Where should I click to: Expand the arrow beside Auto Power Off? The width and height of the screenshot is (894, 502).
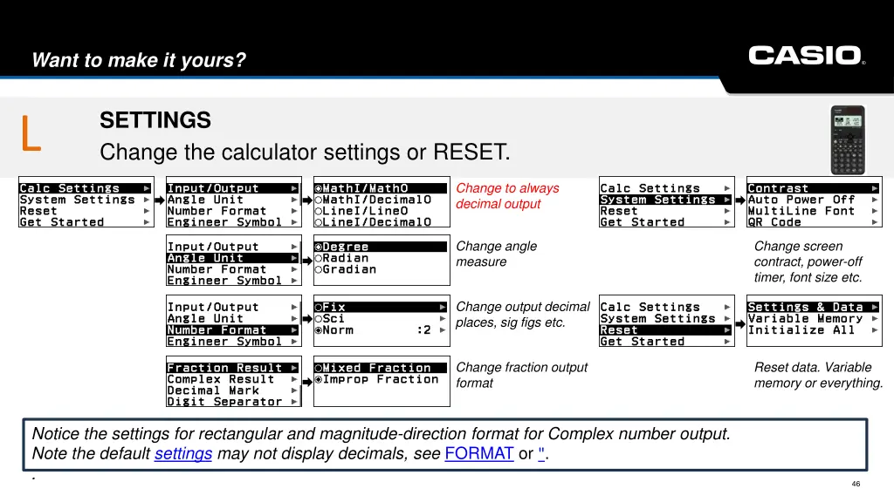[875, 200]
